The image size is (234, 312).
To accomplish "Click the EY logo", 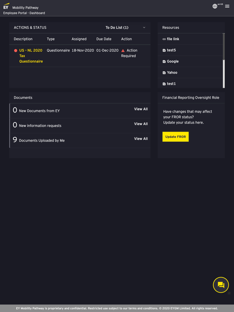I will (6, 6).
